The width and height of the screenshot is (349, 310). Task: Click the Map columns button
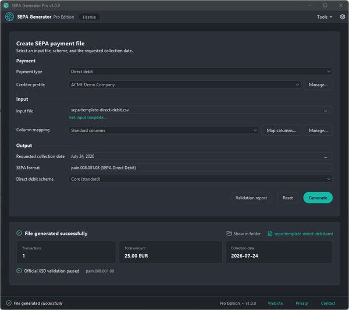point(282,131)
